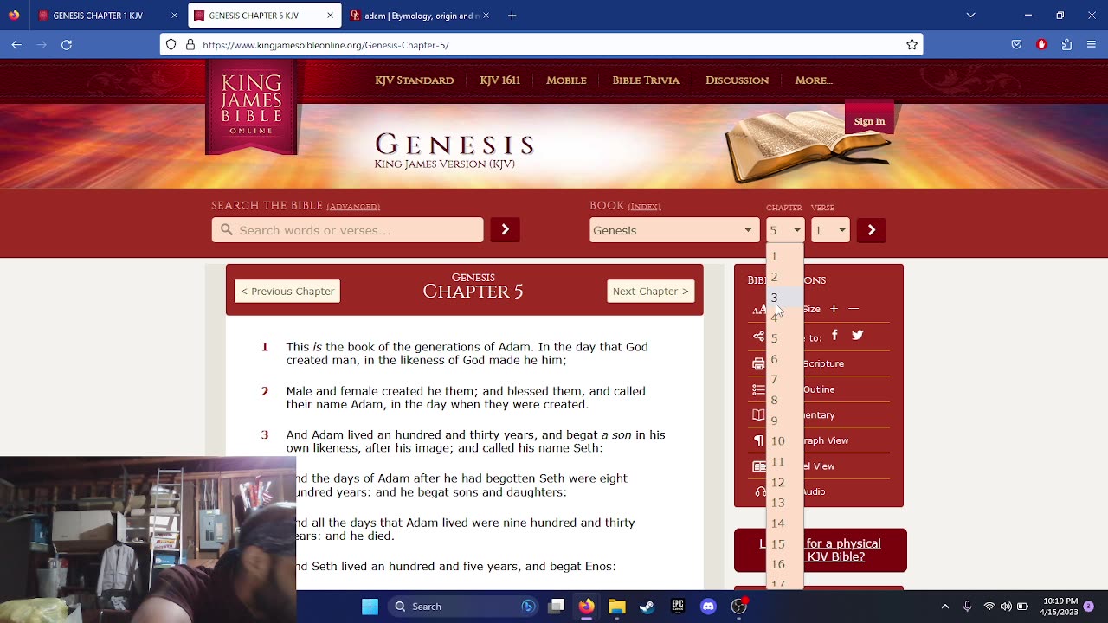Go to Next Chapter
This screenshot has height=623, width=1108.
[x=651, y=292]
